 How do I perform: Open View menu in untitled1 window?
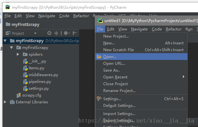[x=123, y=29]
